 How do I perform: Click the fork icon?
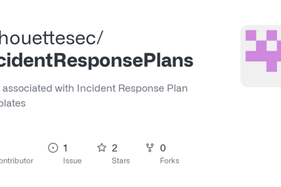tap(150, 148)
